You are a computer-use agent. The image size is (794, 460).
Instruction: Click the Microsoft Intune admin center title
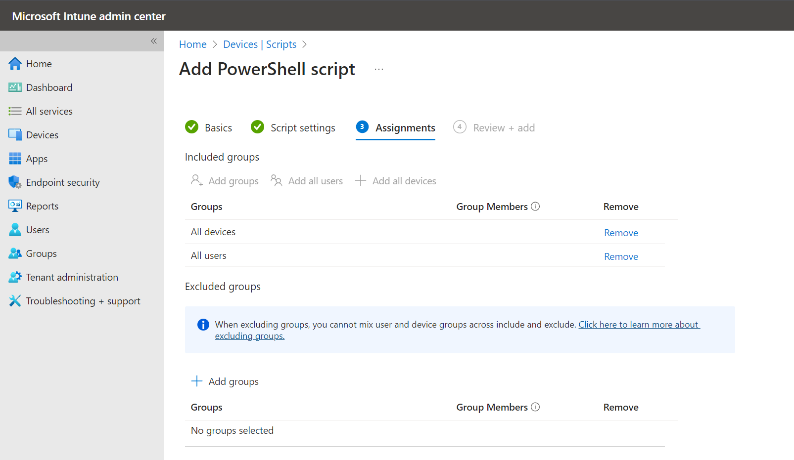[89, 16]
